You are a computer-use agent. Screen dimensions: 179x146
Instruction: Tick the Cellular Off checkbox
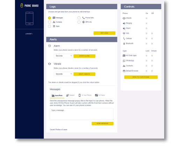click(152, 39)
